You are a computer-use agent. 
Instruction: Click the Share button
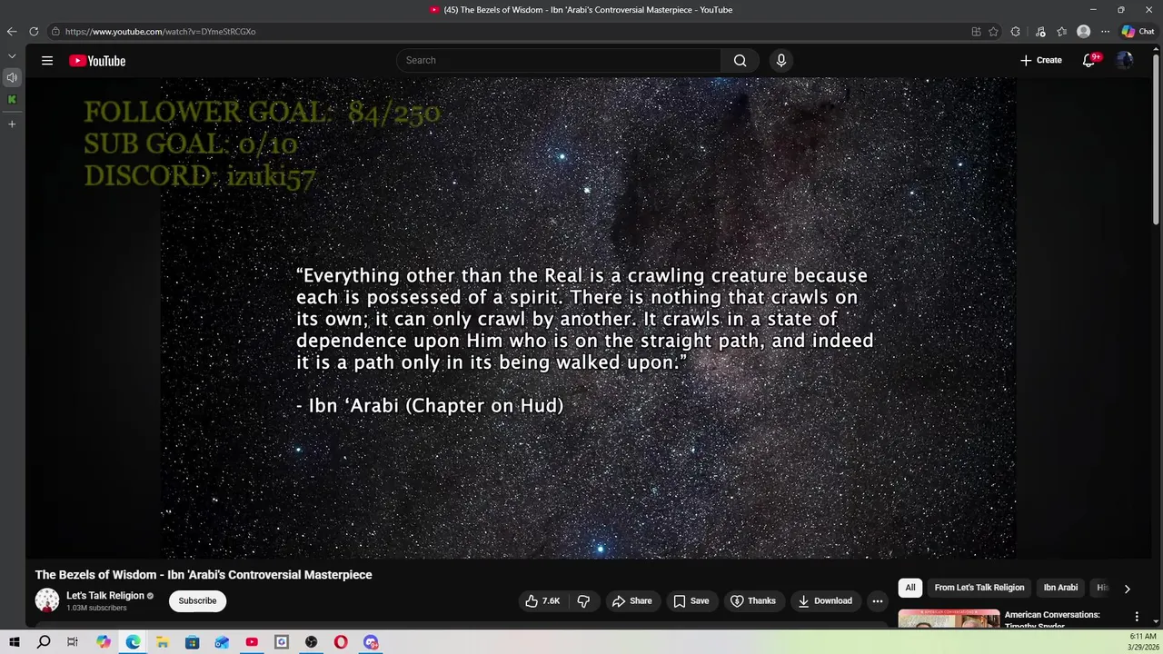[x=631, y=601]
